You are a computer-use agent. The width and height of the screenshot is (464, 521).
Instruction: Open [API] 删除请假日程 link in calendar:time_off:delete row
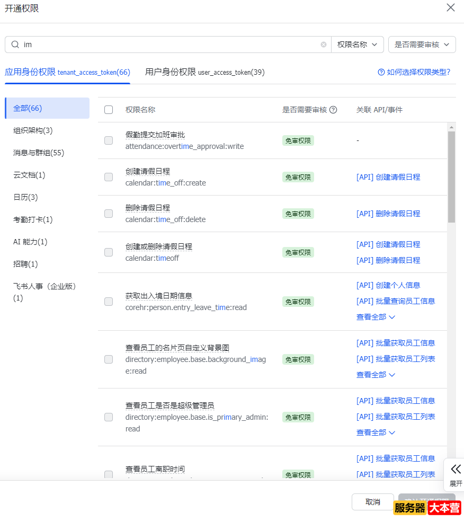click(x=388, y=214)
